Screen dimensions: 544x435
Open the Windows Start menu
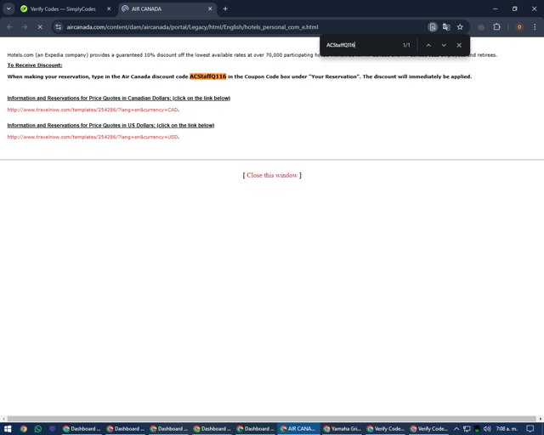pyautogui.click(x=8, y=429)
